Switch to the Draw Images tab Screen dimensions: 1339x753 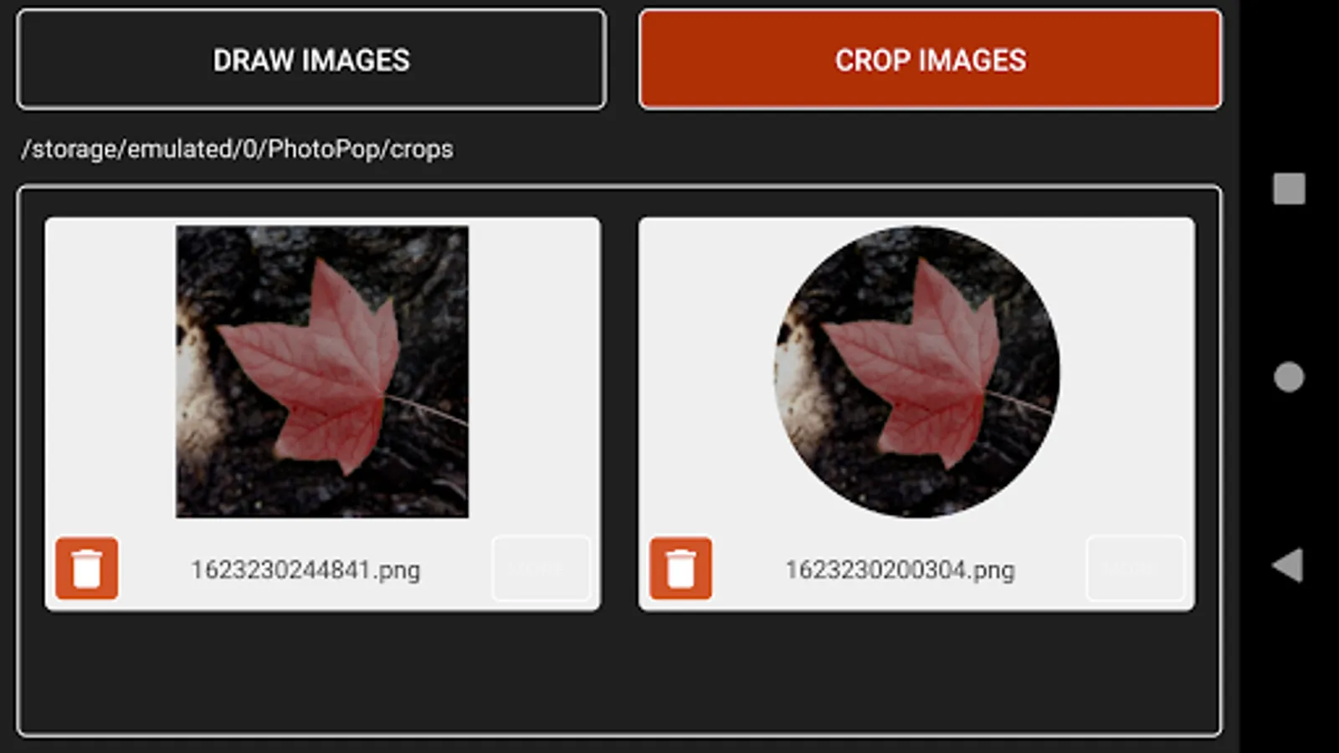pyautogui.click(x=311, y=59)
